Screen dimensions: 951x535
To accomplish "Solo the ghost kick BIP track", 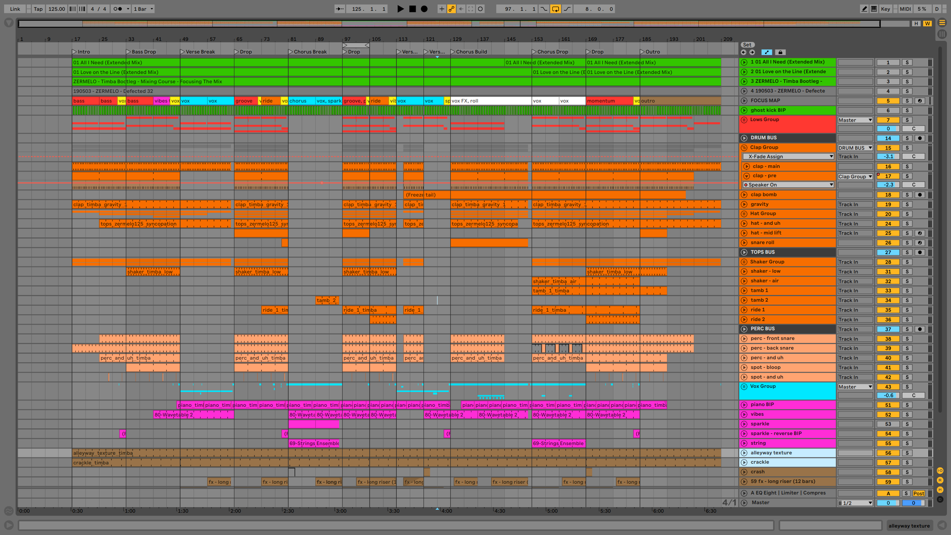I will (x=907, y=110).
